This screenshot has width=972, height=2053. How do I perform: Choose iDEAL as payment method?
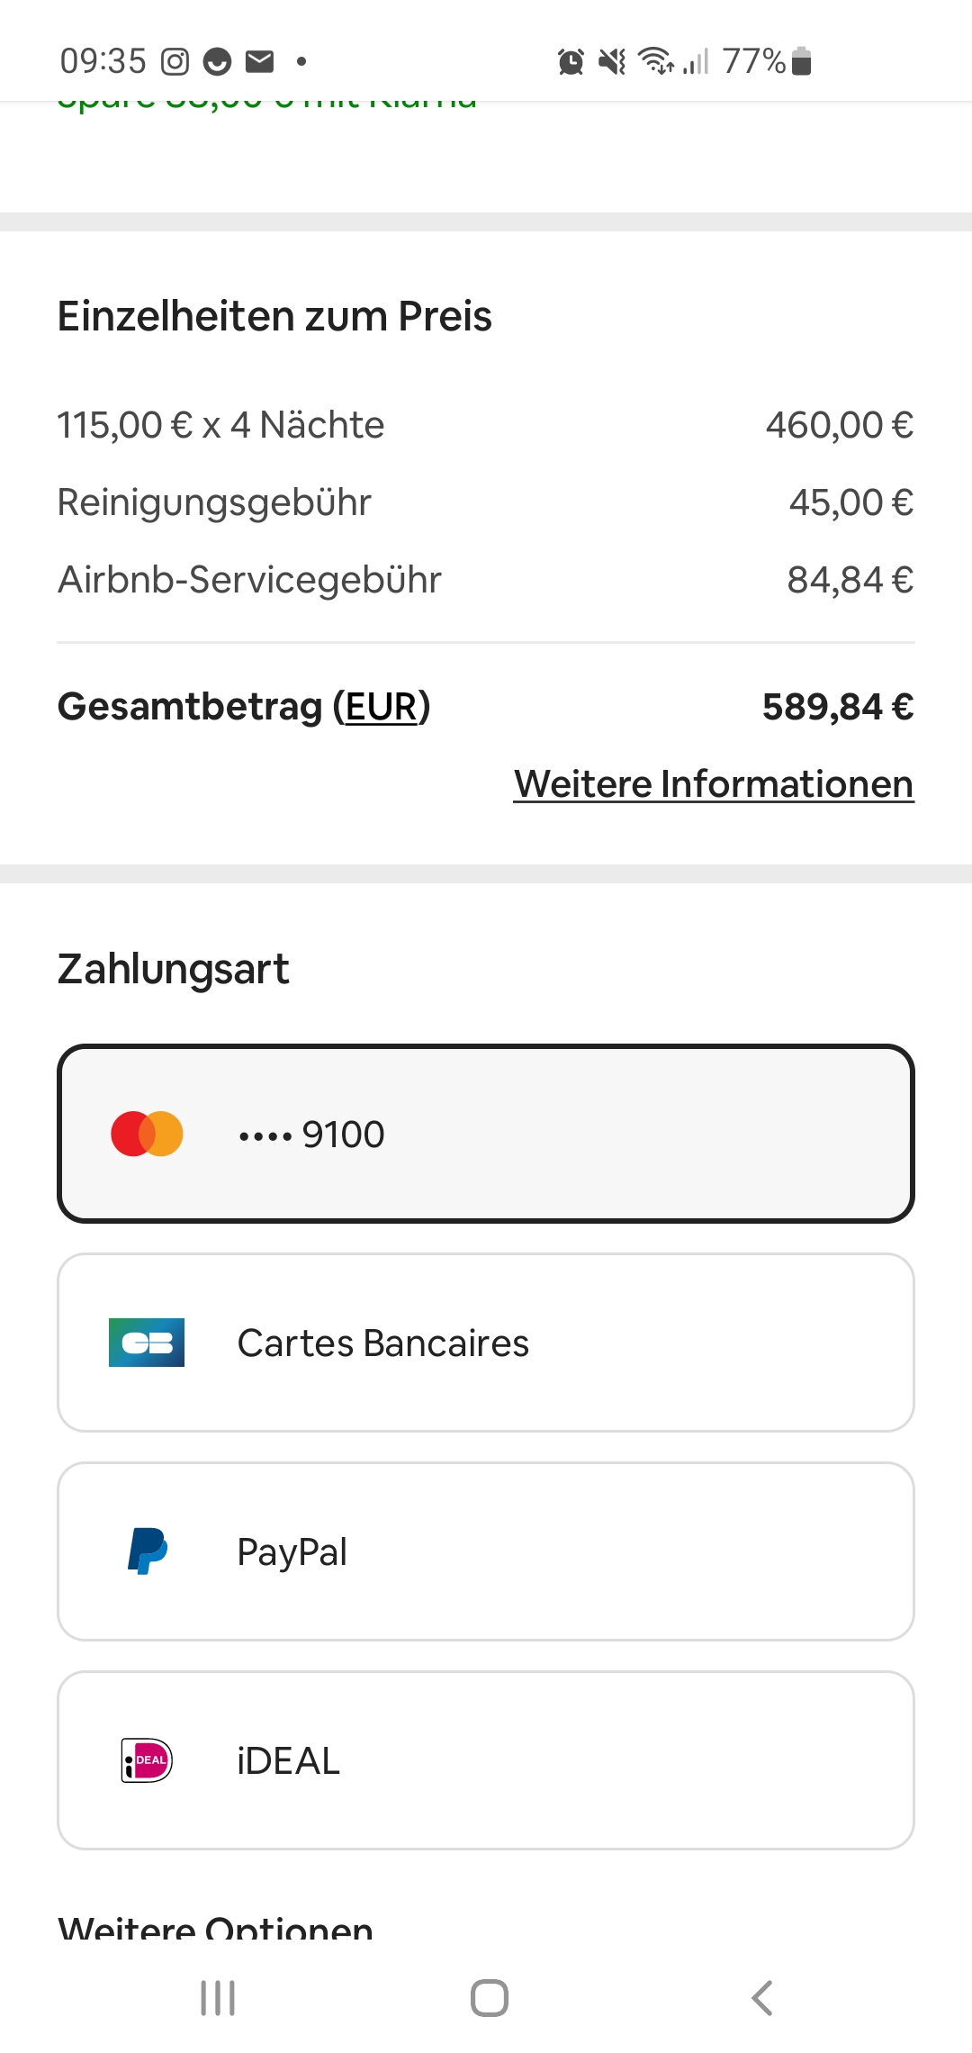(486, 1760)
